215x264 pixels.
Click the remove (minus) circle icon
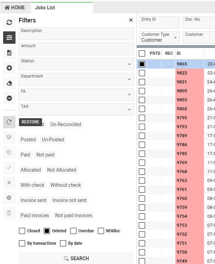pyautogui.click(x=9, y=98)
